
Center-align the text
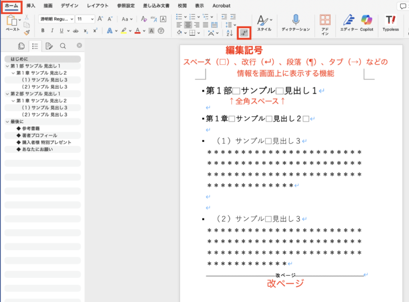[188, 25]
